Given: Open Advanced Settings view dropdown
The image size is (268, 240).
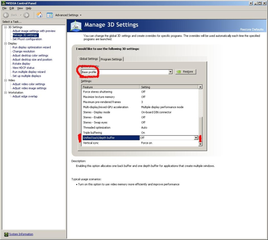Looking at the screenshot, I should pos(81,15).
